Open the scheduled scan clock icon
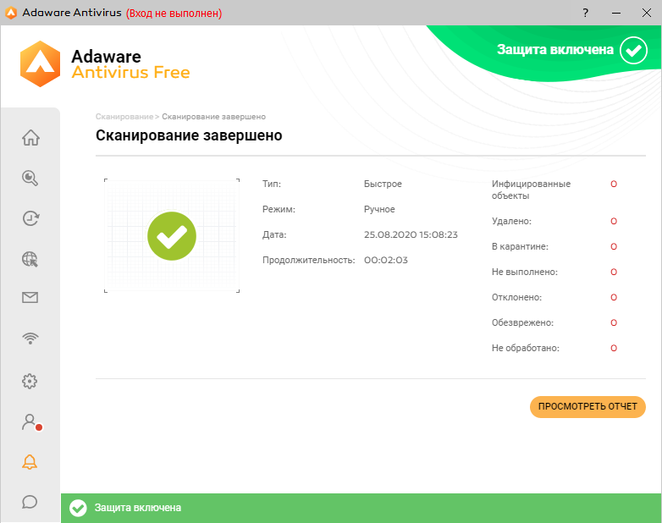Viewport: 662px width, 523px height. [30, 218]
